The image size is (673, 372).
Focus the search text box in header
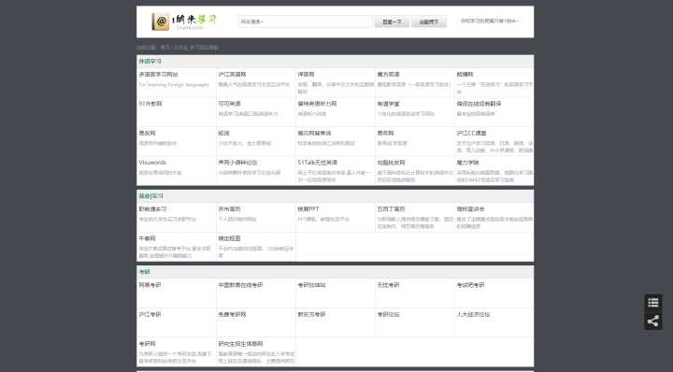tap(305, 21)
